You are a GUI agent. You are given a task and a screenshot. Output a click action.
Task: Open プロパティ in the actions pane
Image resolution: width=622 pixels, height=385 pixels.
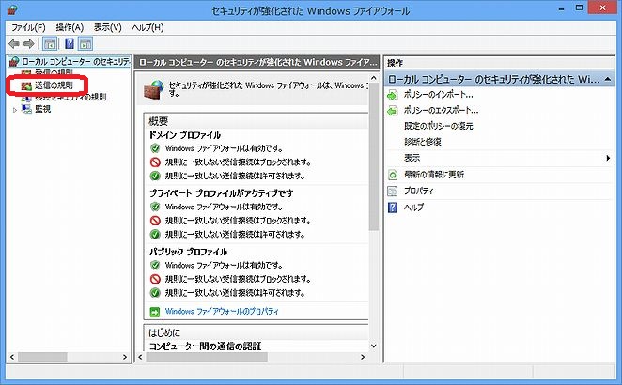pyautogui.click(x=419, y=192)
